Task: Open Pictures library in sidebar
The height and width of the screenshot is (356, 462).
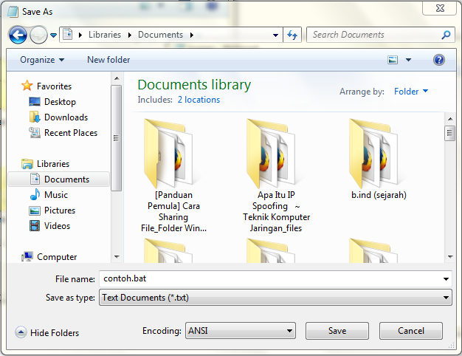Action: point(60,210)
